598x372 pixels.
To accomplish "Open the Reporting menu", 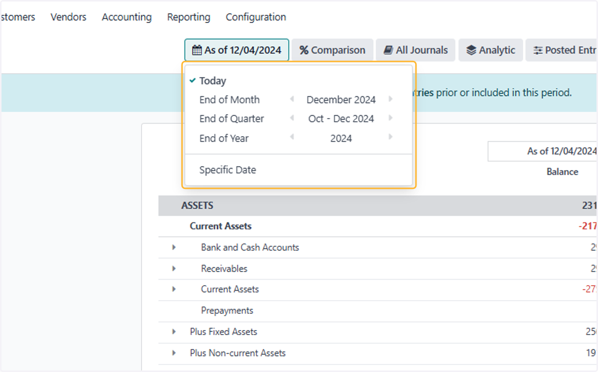I will tap(188, 17).
